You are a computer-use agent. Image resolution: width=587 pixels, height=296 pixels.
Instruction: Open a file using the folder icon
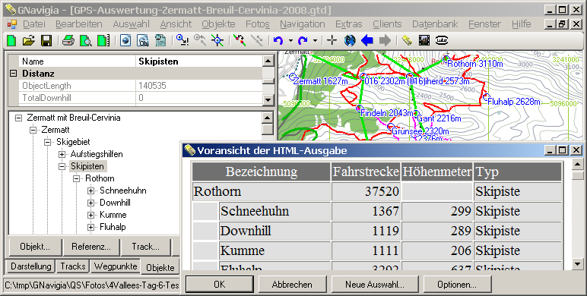click(x=28, y=40)
